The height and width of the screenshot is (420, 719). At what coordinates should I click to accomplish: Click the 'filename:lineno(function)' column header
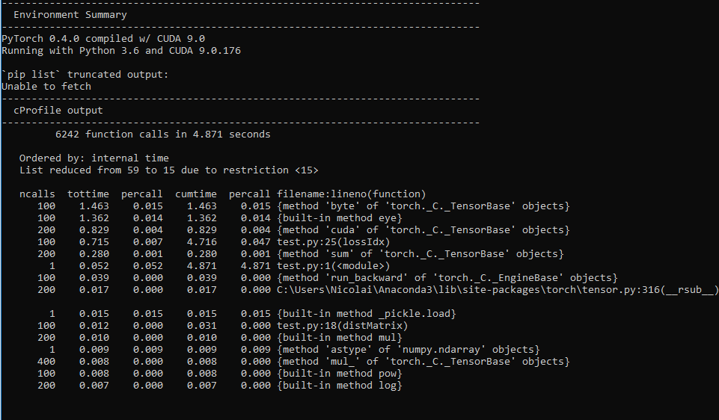352,194
